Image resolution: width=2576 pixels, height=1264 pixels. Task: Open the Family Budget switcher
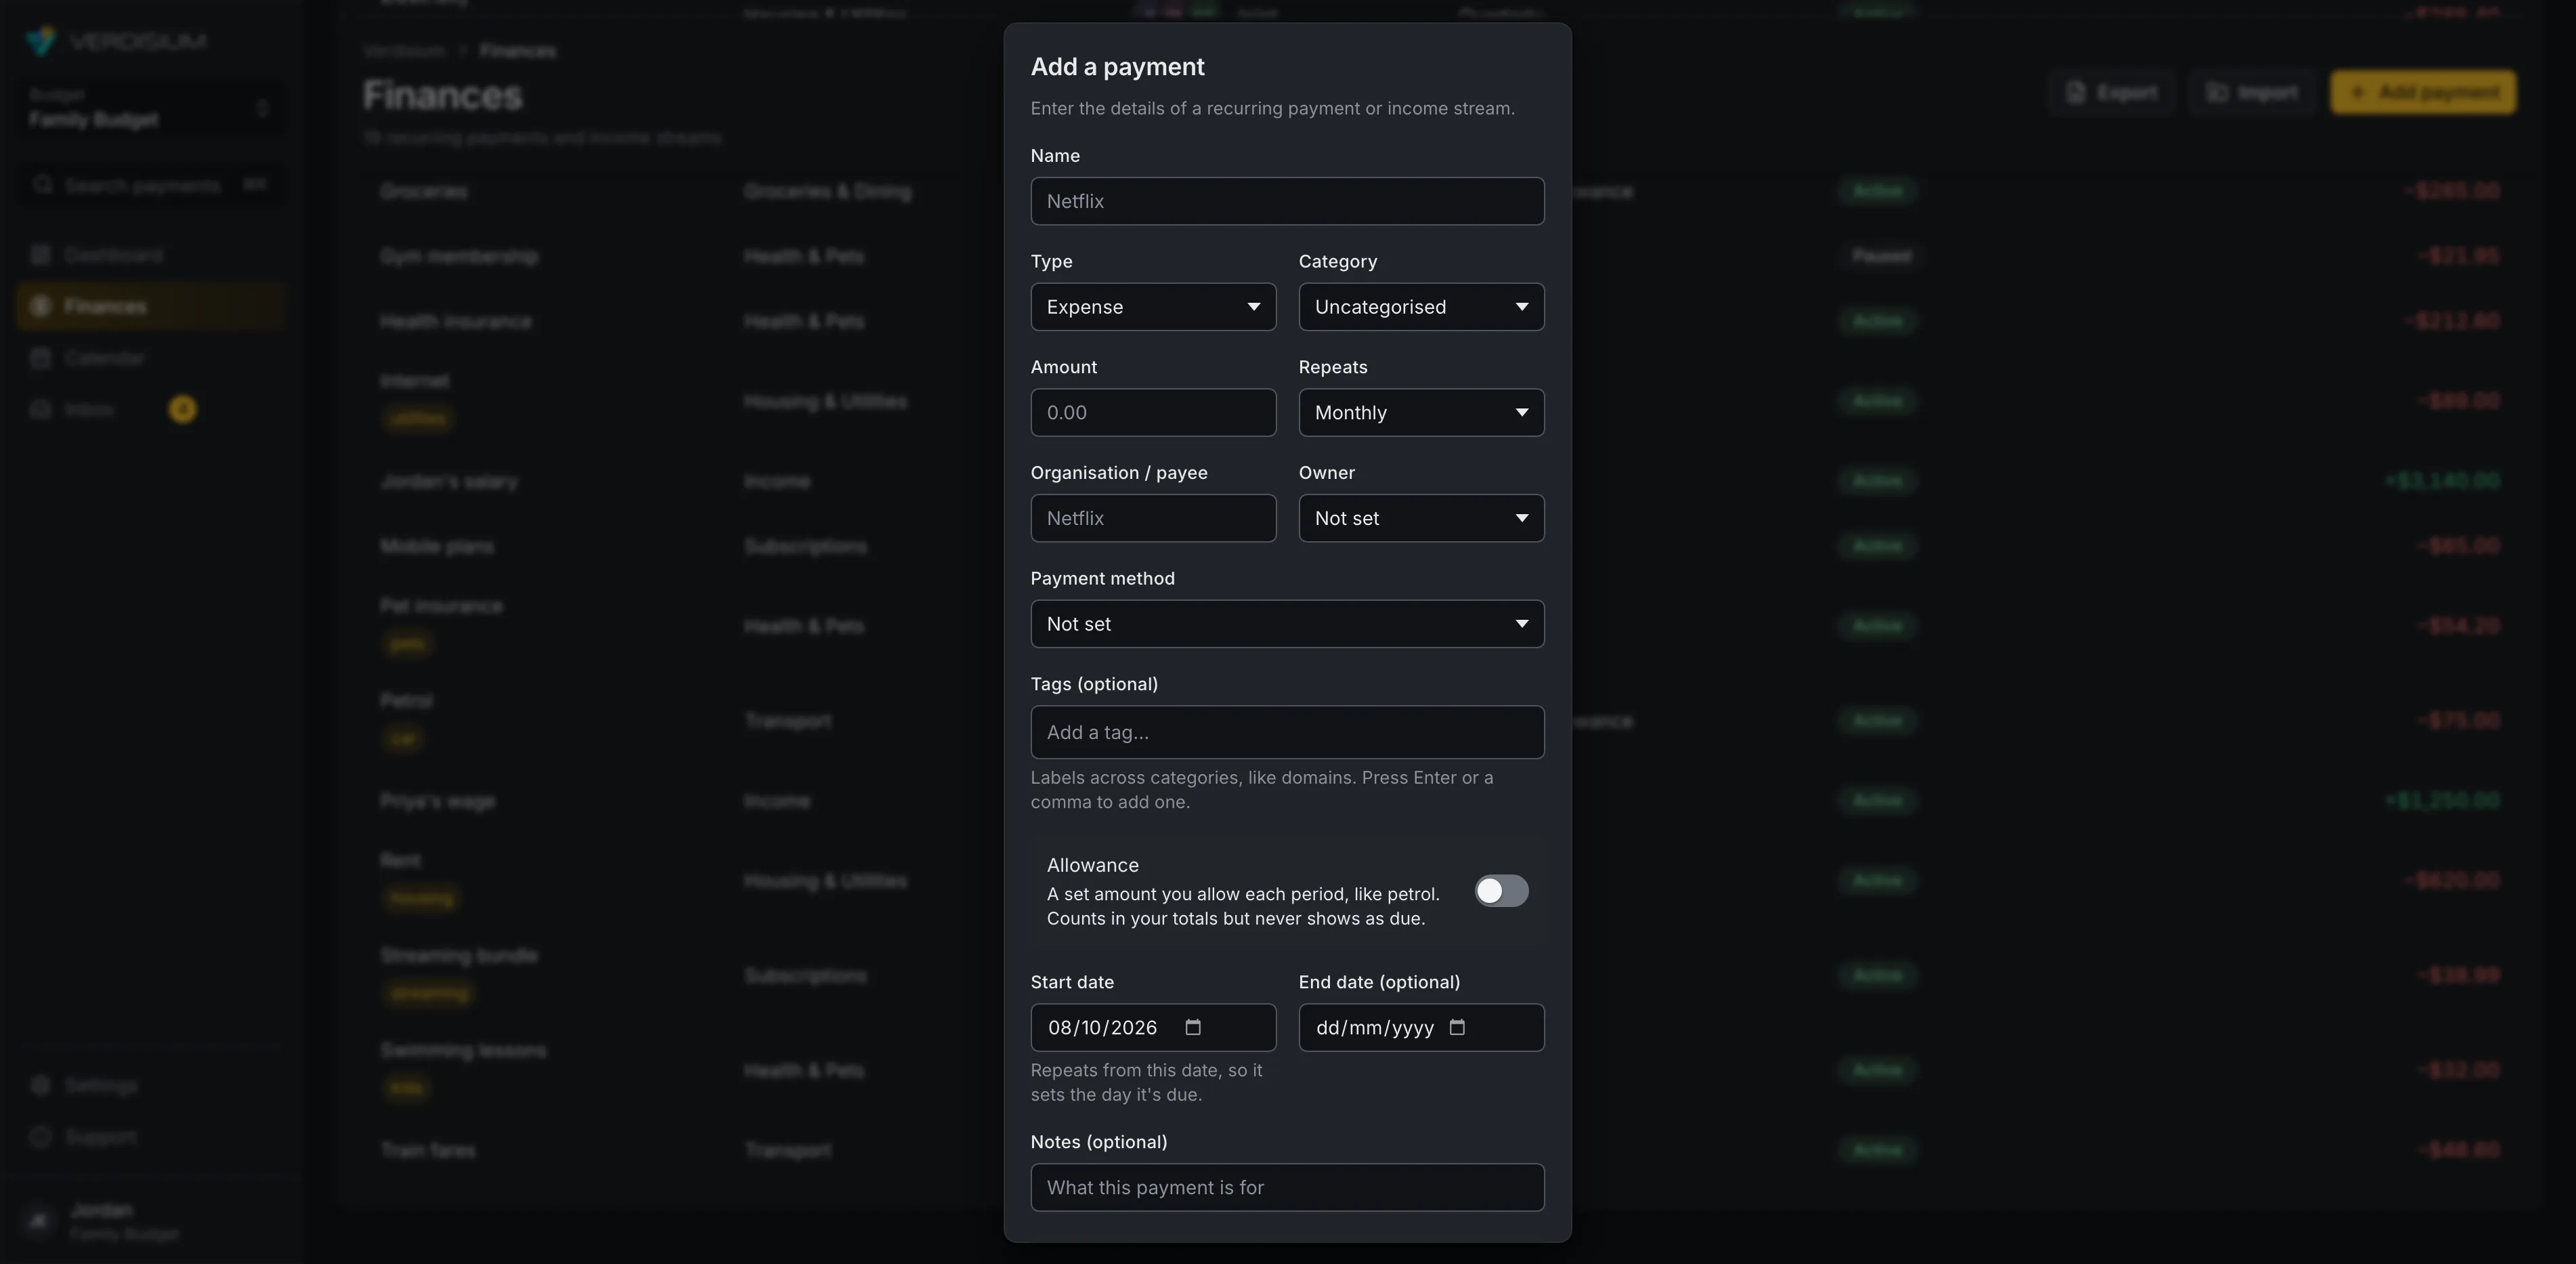point(151,108)
